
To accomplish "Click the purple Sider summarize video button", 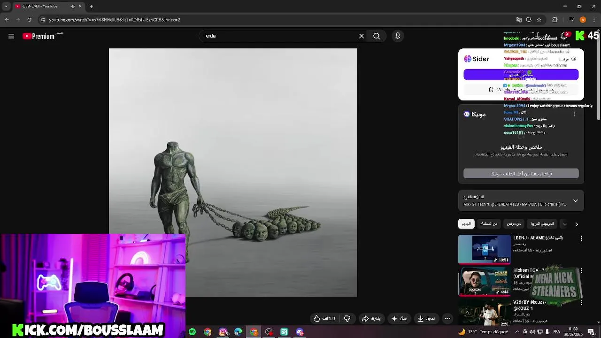I will (521, 75).
